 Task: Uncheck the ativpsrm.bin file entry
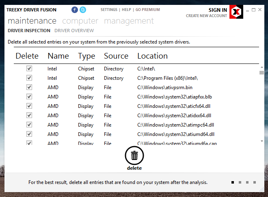click(x=29, y=87)
